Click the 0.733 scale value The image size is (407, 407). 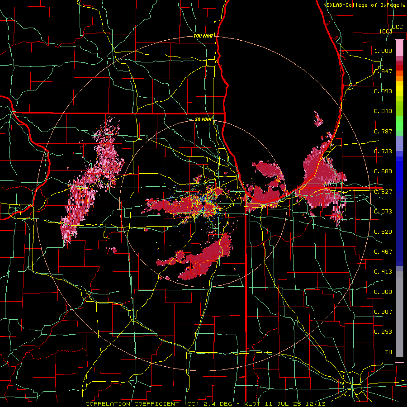pyautogui.click(x=383, y=151)
